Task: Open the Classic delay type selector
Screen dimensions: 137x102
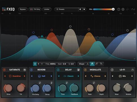Action: pyautogui.click(x=68, y=76)
